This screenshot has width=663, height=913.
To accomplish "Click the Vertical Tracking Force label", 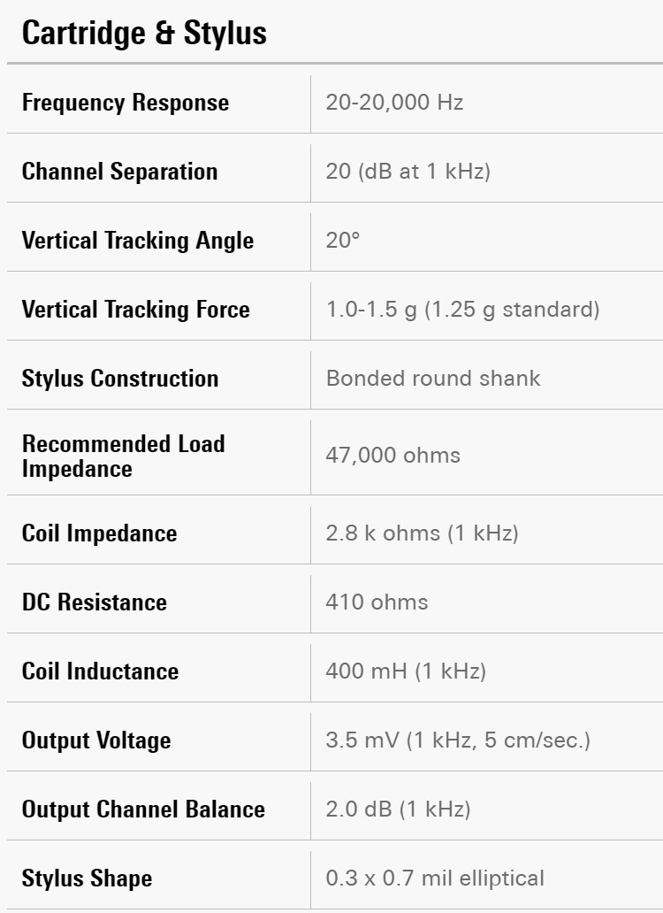I will [136, 310].
